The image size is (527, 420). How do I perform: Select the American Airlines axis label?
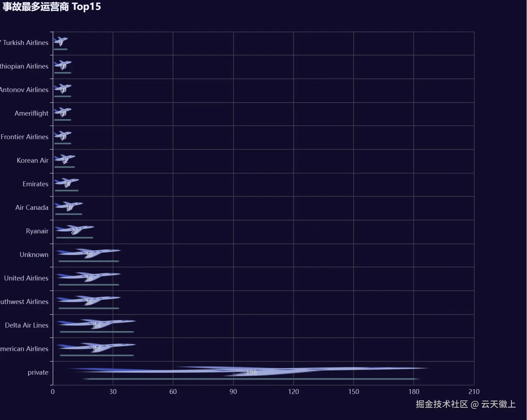tap(24, 349)
